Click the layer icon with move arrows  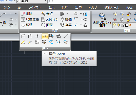122,20
